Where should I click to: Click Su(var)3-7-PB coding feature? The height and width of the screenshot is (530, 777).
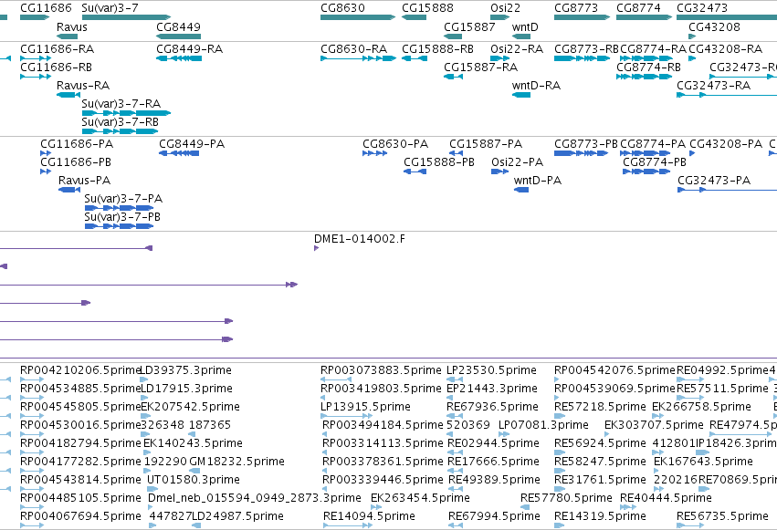[119, 226]
